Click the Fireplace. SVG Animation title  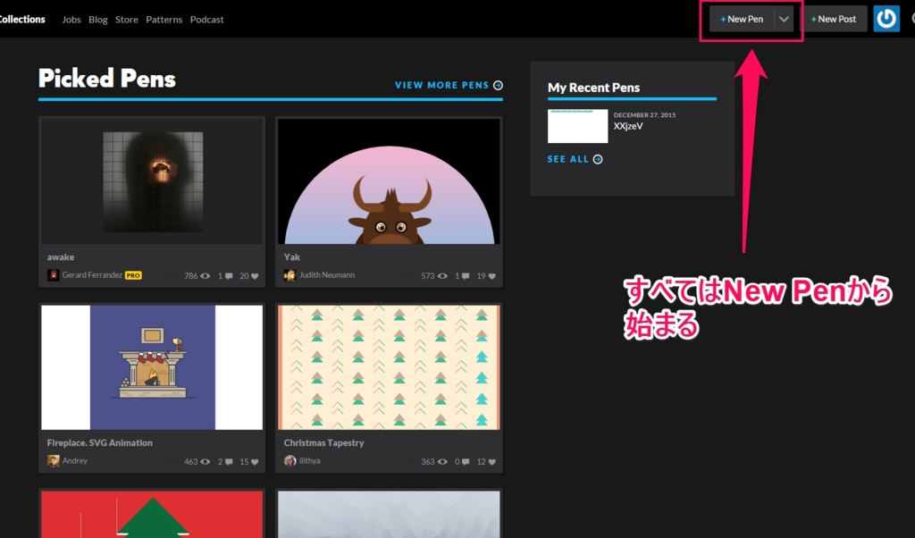point(100,443)
